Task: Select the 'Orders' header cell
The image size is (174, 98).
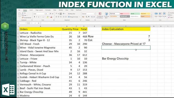Action: [x=41, y=29]
